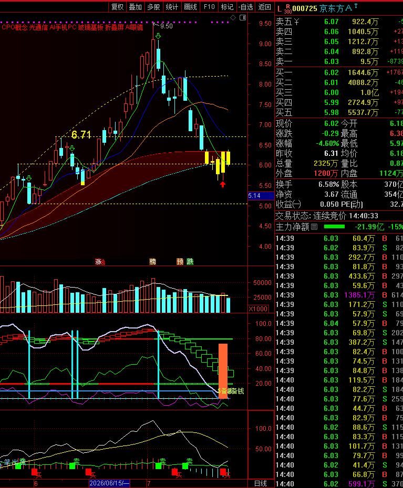This screenshot has height=488, width=403.
Task: Toggle 复权 price adjustment
Action: click(x=118, y=7)
